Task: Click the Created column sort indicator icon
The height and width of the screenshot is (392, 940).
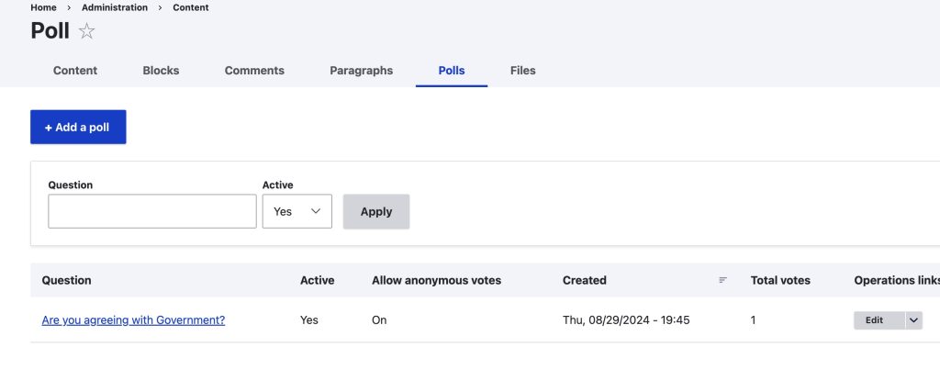Action: pyautogui.click(x=723, y=281)
